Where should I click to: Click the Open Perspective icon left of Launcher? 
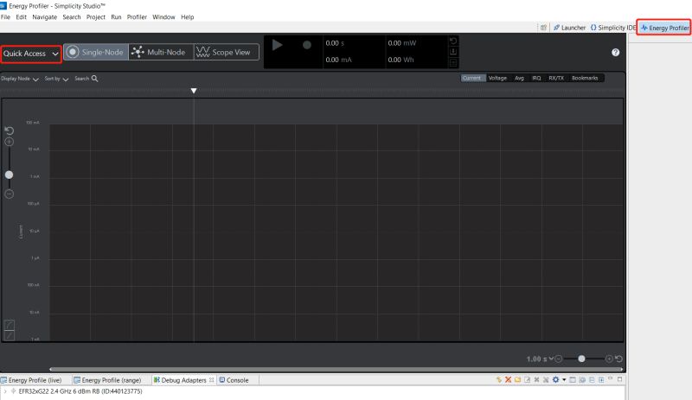543,28
